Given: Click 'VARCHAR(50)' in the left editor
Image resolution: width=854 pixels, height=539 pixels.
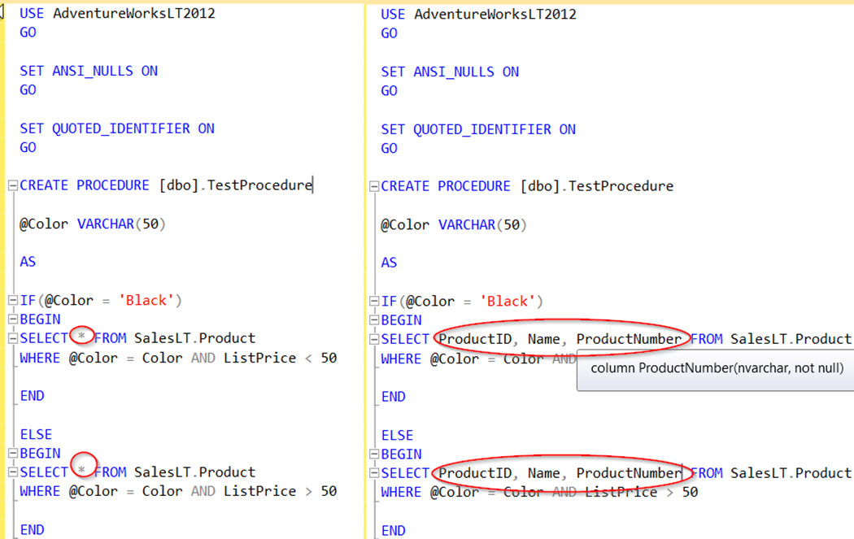Looking at the screenshot, I should [121, 224].
